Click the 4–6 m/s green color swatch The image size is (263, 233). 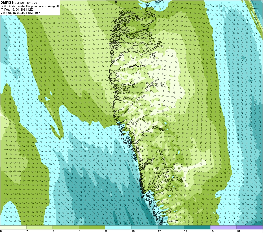(66, 227)
